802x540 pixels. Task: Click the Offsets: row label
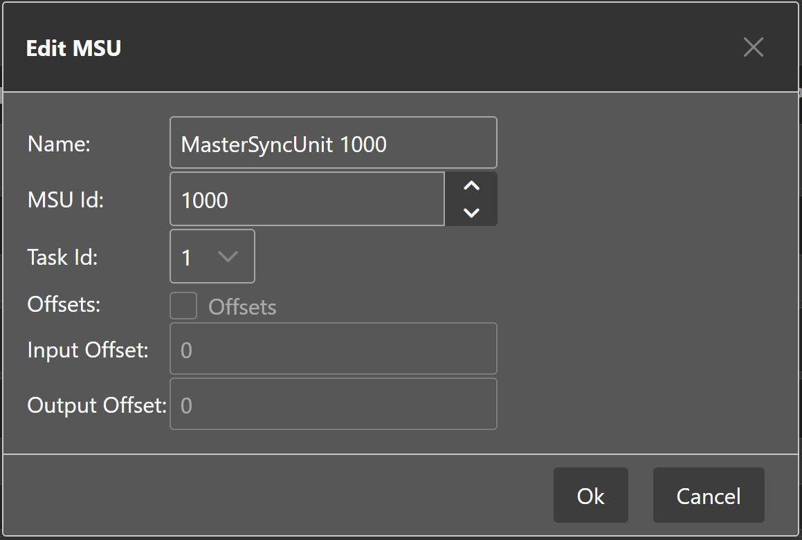(x=64, y=305)
